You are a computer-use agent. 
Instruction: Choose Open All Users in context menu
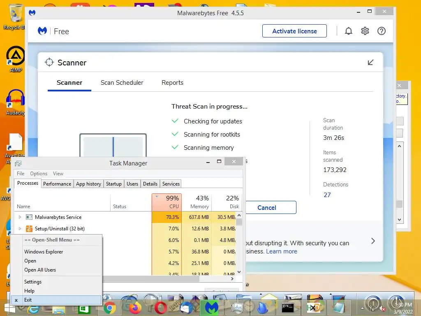click(x=56, y=270)
